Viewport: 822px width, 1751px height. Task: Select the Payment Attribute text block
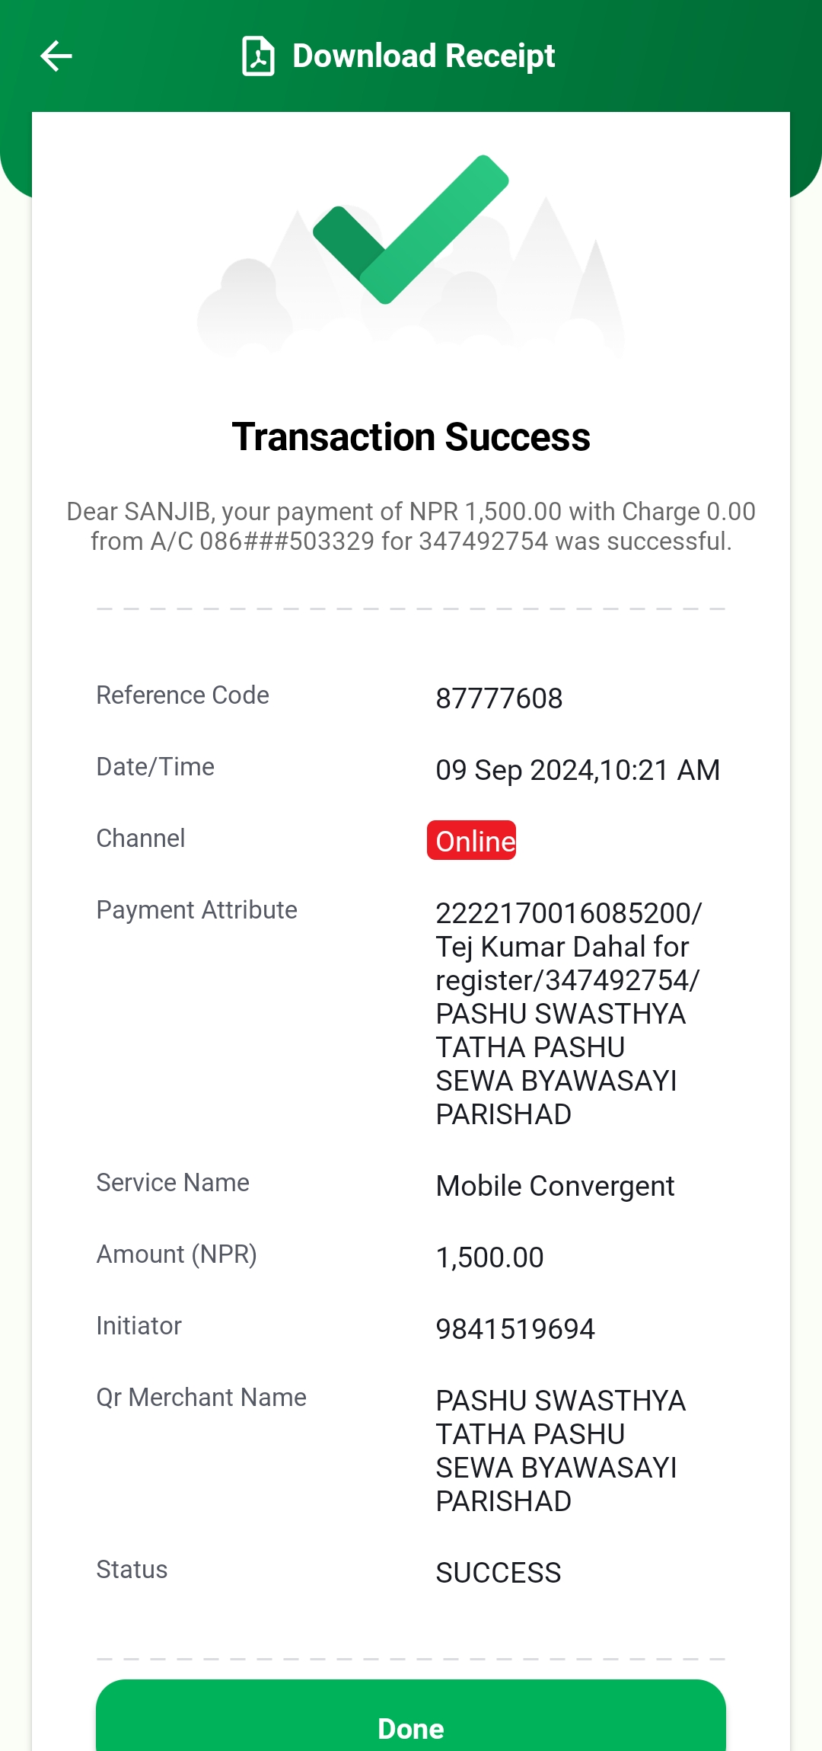pyautogui.click(x=569, y=1014)
